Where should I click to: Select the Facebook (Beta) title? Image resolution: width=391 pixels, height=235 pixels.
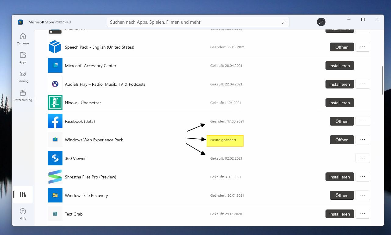pos(80,121)
